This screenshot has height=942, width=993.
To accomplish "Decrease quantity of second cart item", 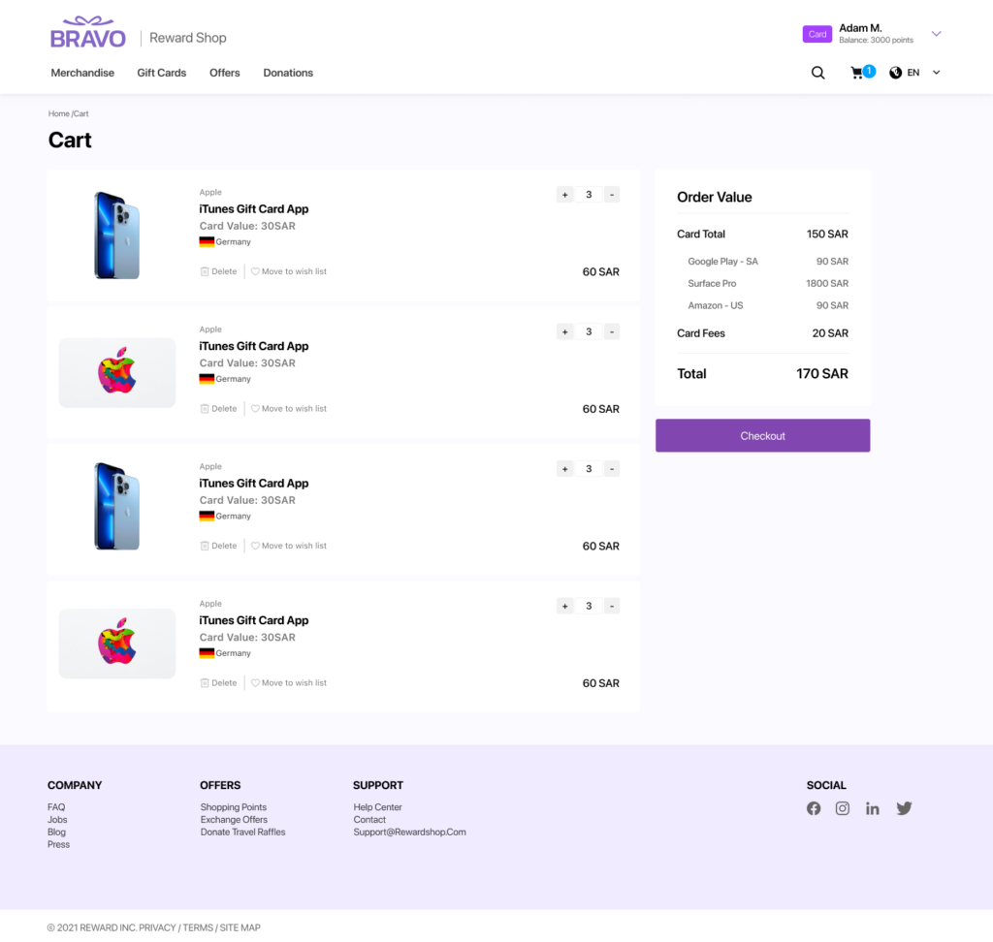I will coord(612,331).
